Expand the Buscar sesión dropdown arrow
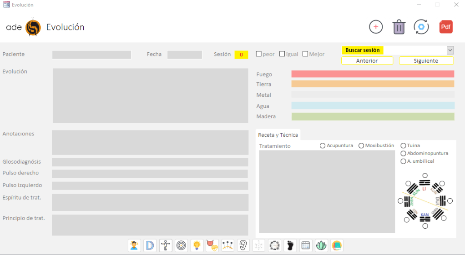The image size is (465, 255). coord(450,50)
